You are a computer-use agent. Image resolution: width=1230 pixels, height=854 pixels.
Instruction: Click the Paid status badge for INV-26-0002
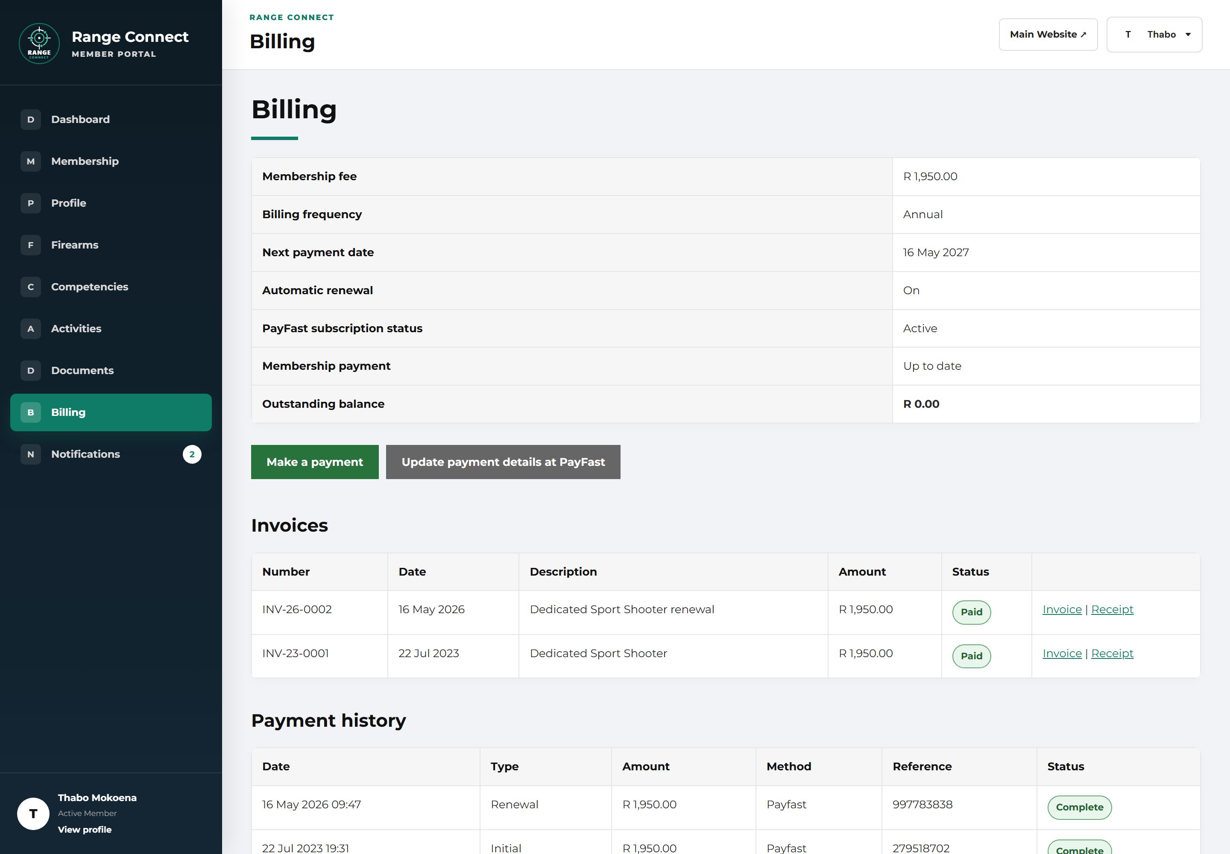pyautogui.click(x=972, y=612)
